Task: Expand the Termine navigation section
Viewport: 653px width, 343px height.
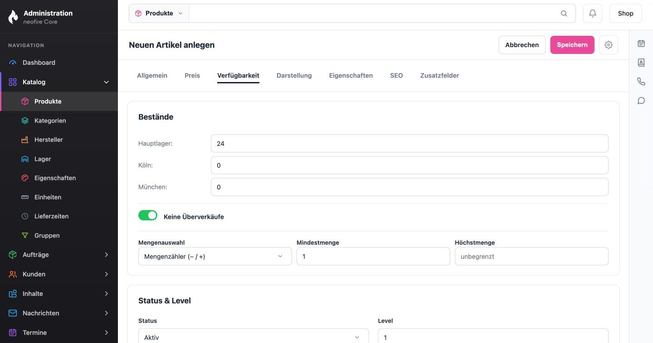Action: pos(107,333)
